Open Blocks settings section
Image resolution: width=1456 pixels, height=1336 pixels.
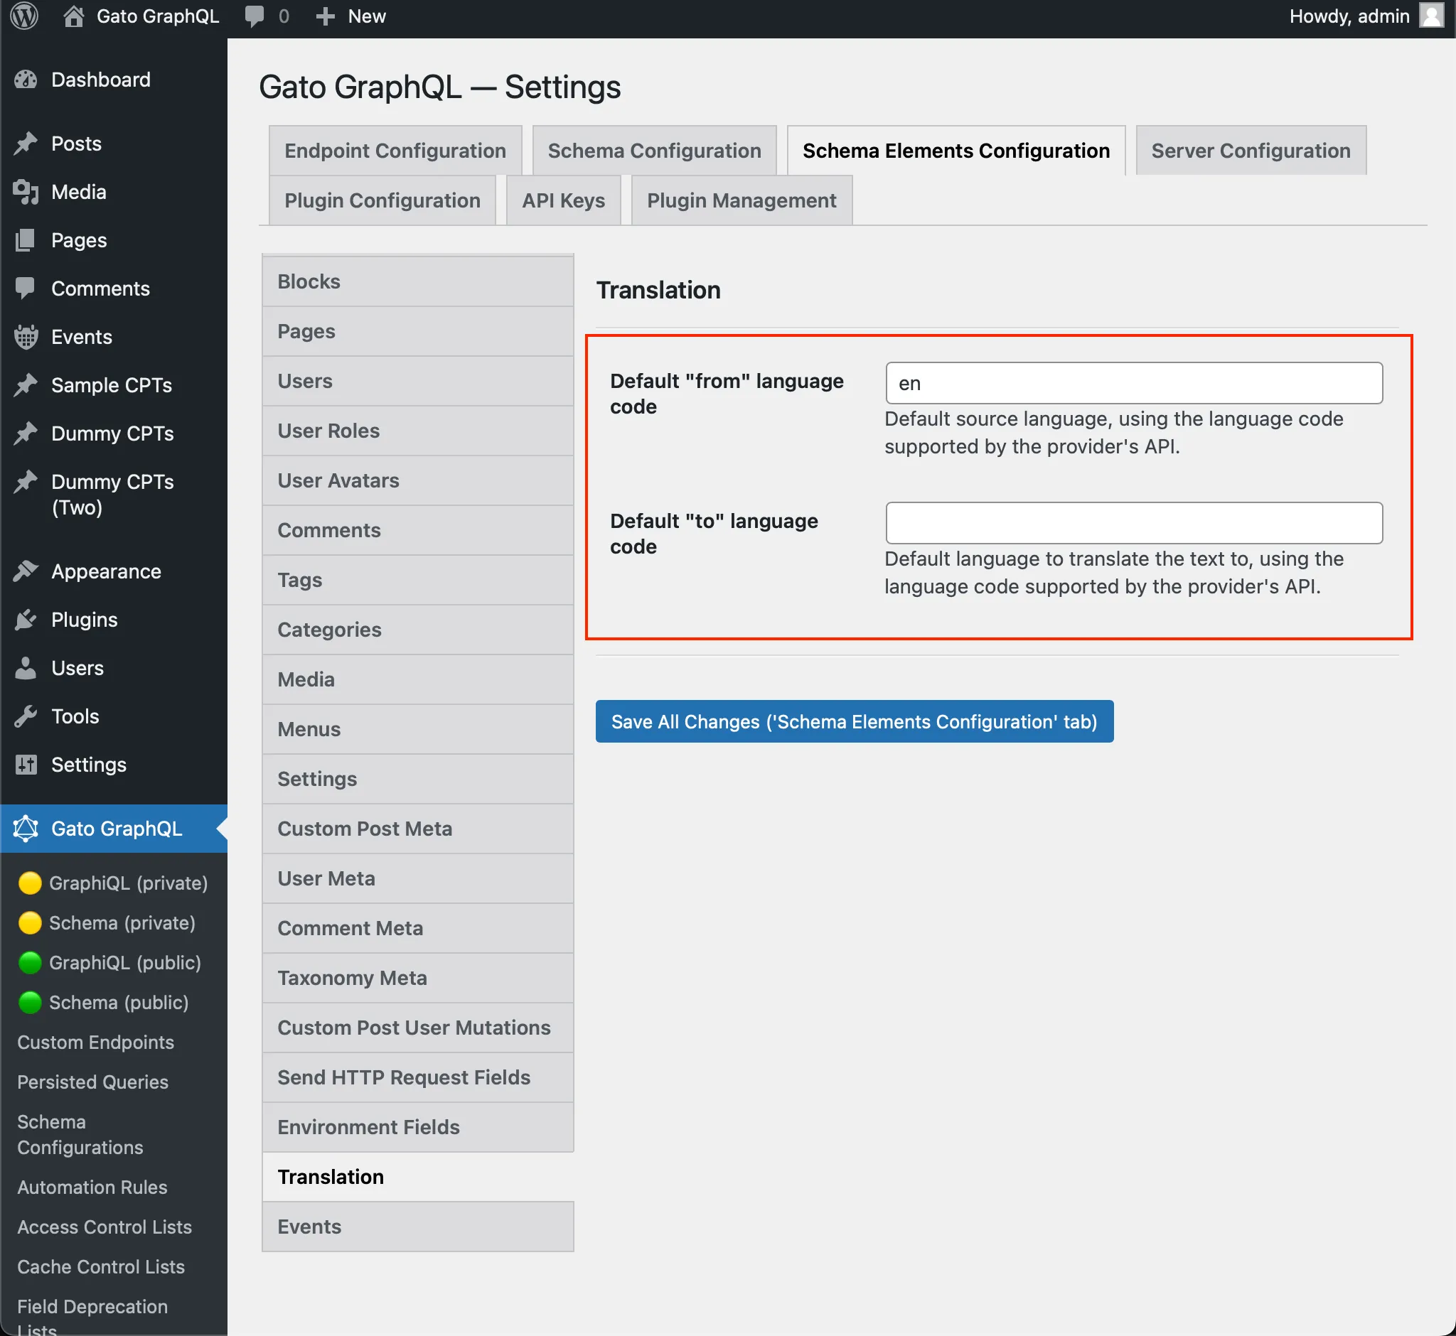[418, 281]
